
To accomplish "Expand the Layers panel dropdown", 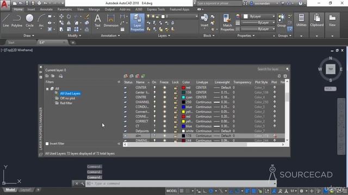I will pyautogui.click(x=164, y=36).
